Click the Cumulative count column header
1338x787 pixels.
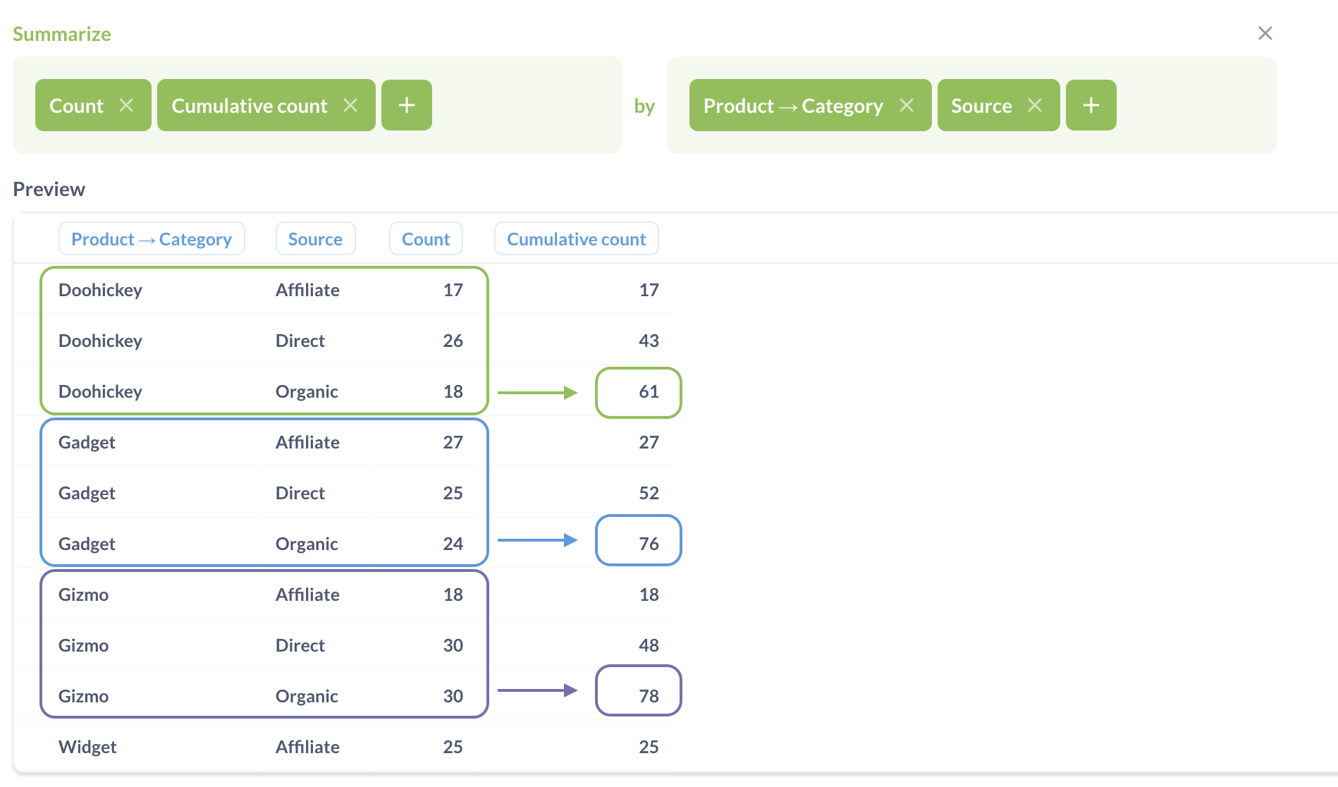576,239
